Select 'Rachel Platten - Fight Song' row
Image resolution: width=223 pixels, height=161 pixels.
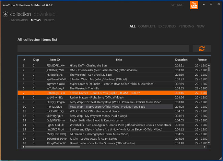pos(112,98)
